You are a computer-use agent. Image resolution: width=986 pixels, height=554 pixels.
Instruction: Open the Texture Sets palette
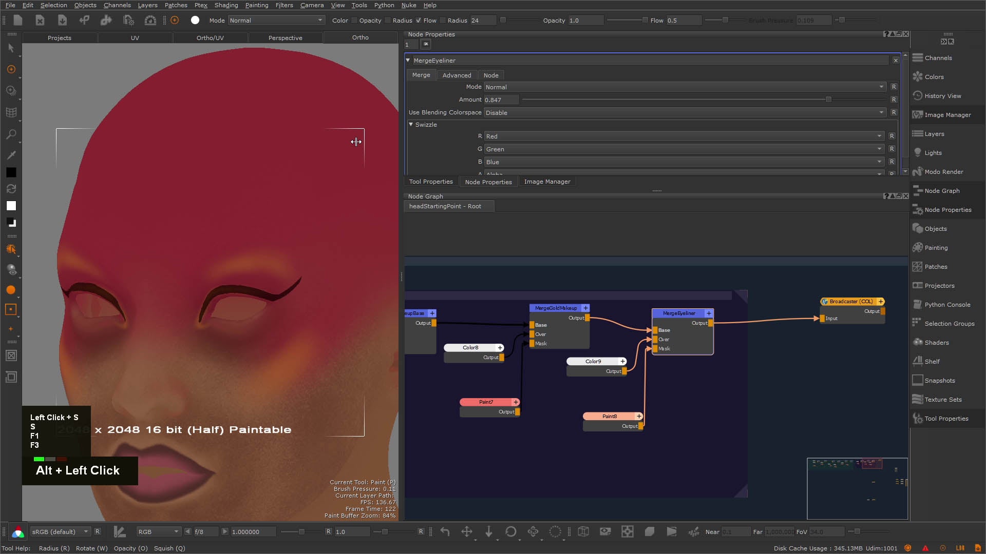pyautogui.click(x=943, y=400)
